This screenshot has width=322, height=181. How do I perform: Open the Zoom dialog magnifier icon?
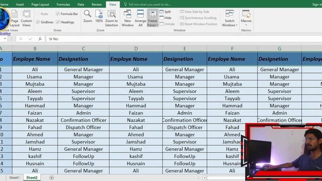coord(88,17)
